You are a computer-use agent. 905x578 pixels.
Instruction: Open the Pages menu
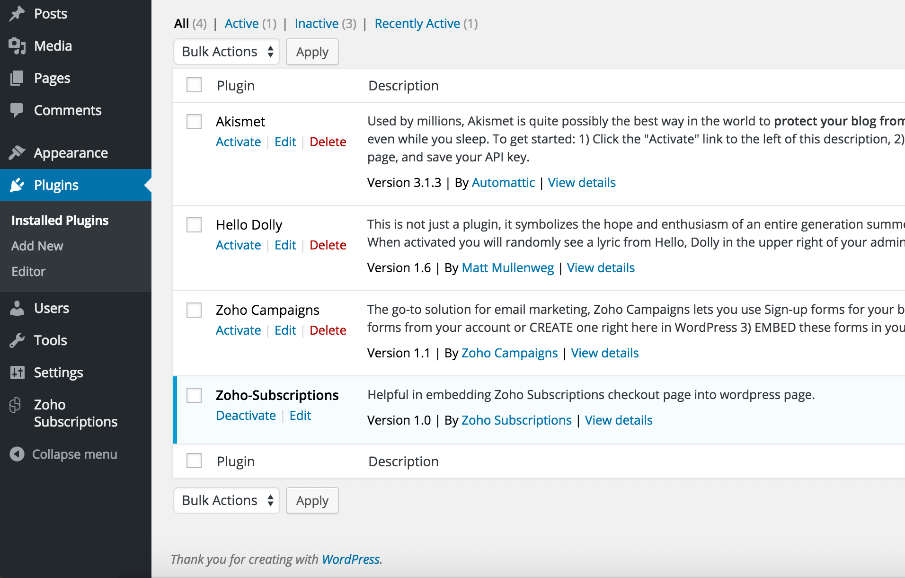(x=76, y=78)
